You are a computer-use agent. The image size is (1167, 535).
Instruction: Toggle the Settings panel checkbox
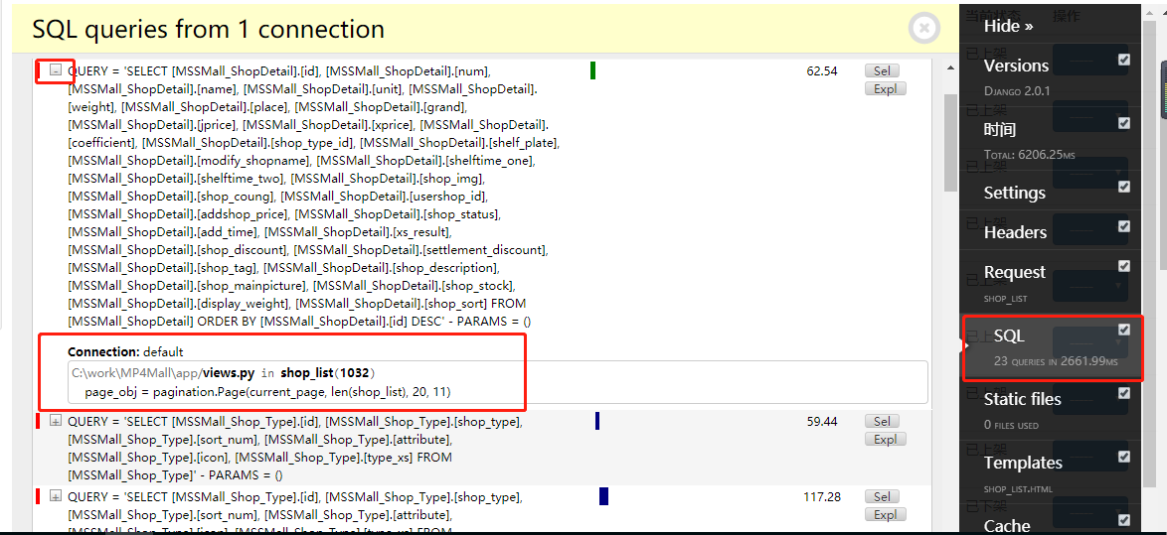click(1124, 186)
